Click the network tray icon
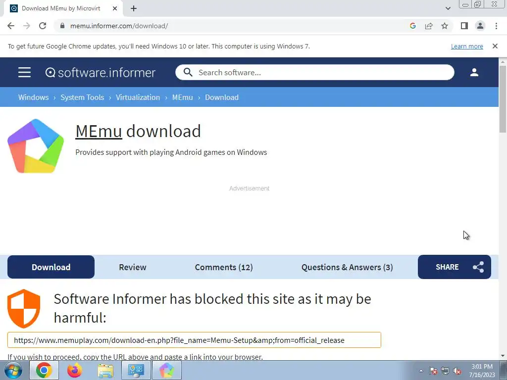This screenshot has width=507, height=380. click(x=445, y=371)
